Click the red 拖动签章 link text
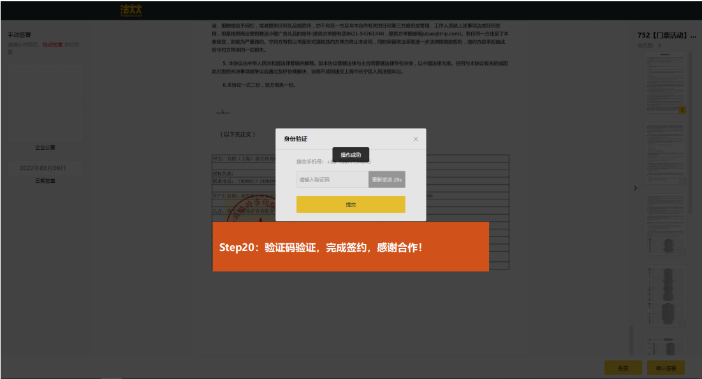 pos(52,45)
